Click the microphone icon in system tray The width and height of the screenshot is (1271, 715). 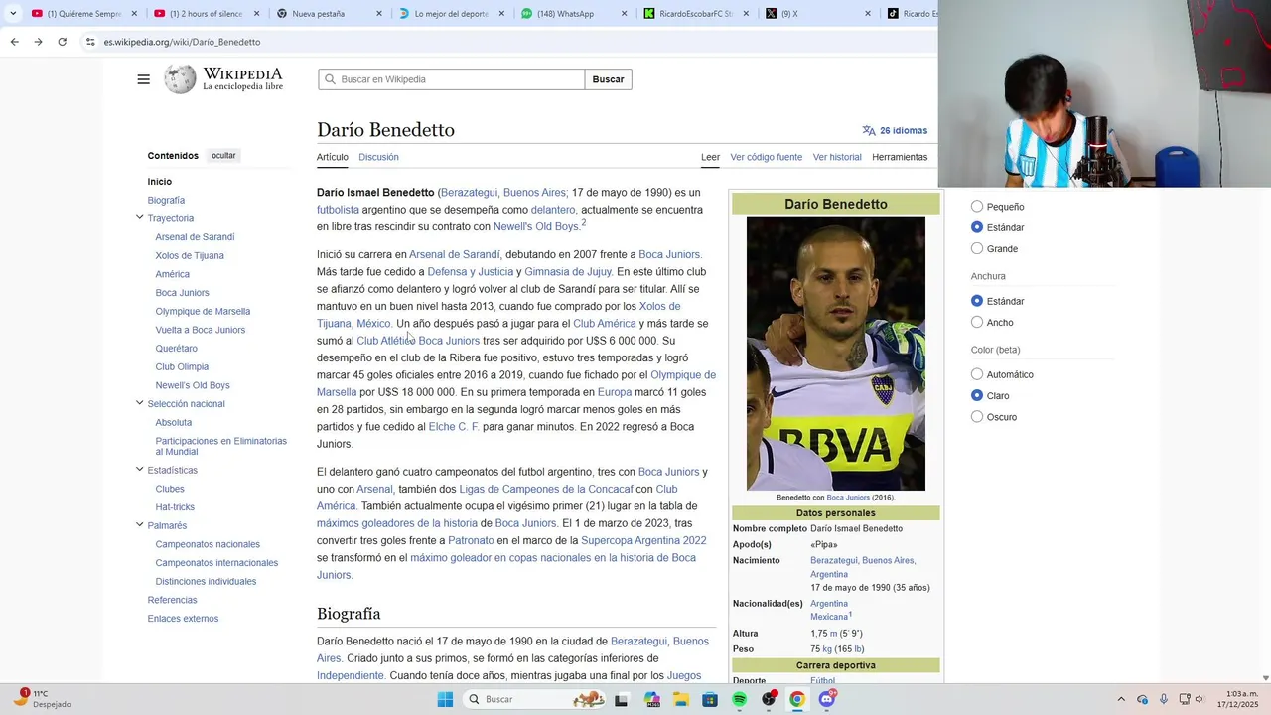pyautogui.click(x=1164, y=699)
